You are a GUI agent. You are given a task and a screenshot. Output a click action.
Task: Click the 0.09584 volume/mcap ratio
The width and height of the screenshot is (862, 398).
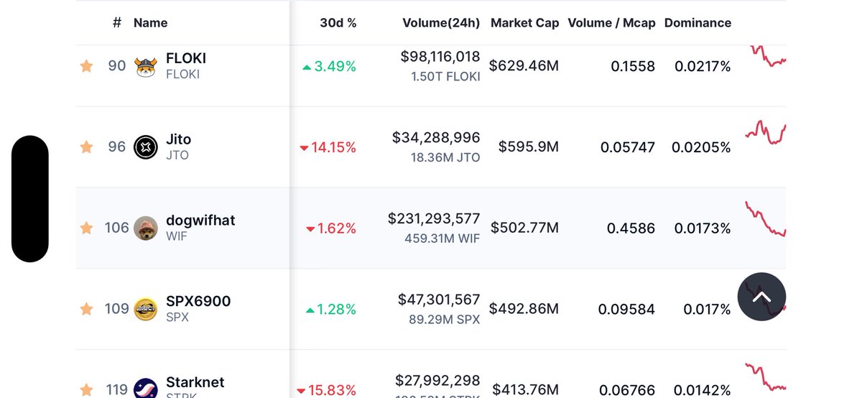(626, 310)
